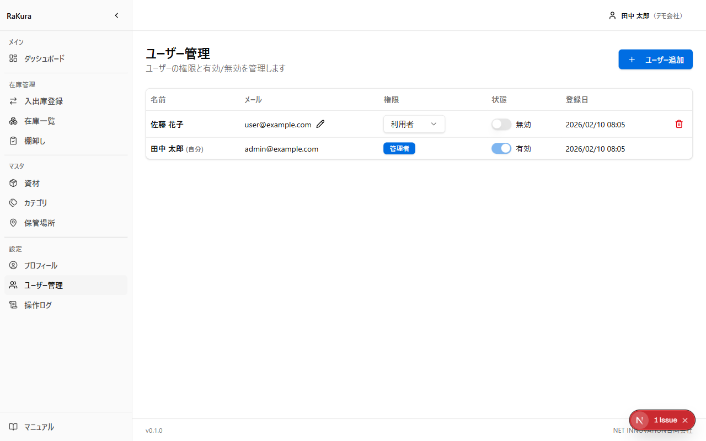The width and height of the screenshot is (706, 441).
Task: Click the 無効 status label
Action: 523,125
